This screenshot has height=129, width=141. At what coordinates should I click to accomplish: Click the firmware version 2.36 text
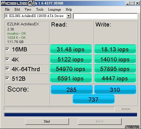click(11, 29)
